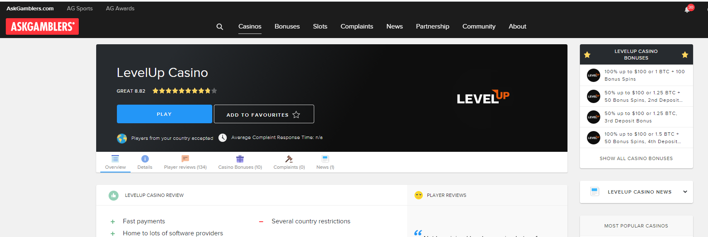Click GREAT 8.82 rating text
This screenshot has width=708, height=237.
pyautogui.click(x=131, y=91)
